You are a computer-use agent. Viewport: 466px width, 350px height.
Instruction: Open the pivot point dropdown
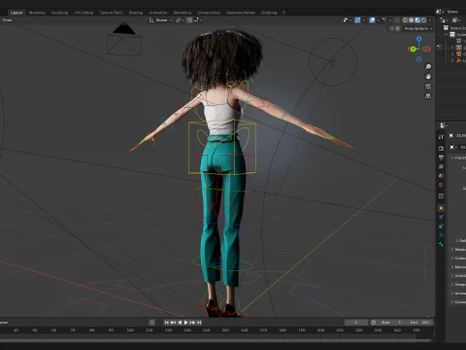[x=180, y=20]
